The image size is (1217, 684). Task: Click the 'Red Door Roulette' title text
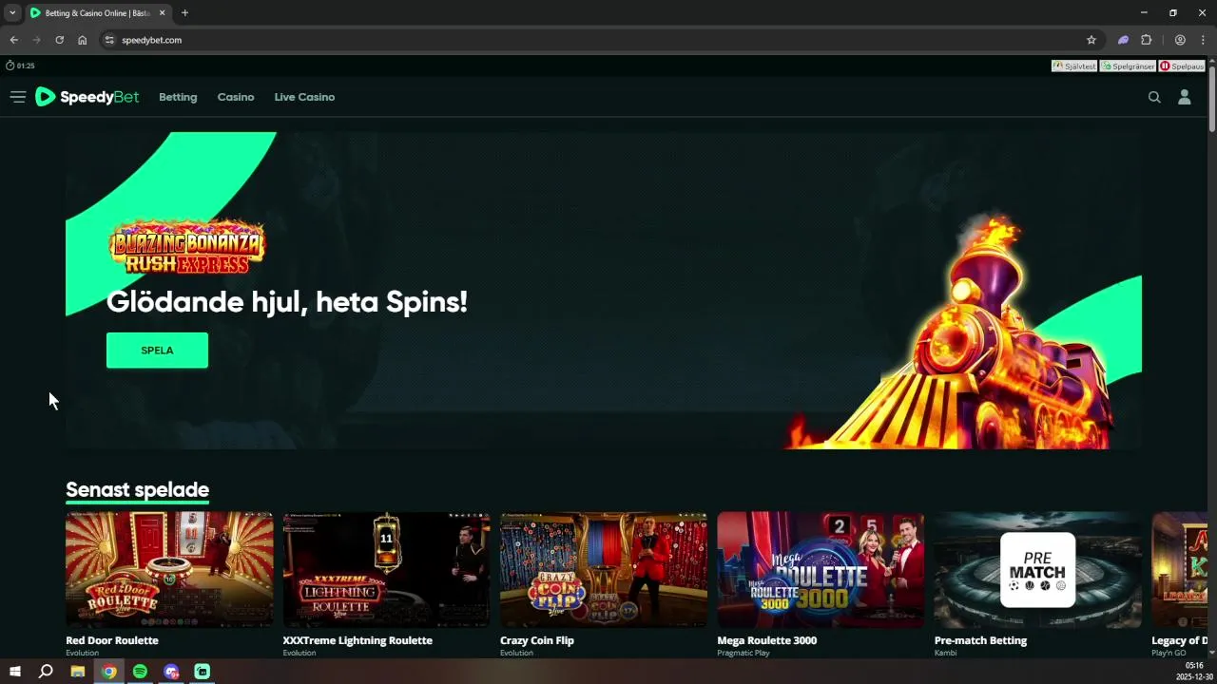[x=112, y=640]
